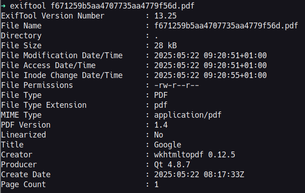Viewport: 305px width, 193px height.
Task: Click the Linearized value No
Action: pos(159,135)
